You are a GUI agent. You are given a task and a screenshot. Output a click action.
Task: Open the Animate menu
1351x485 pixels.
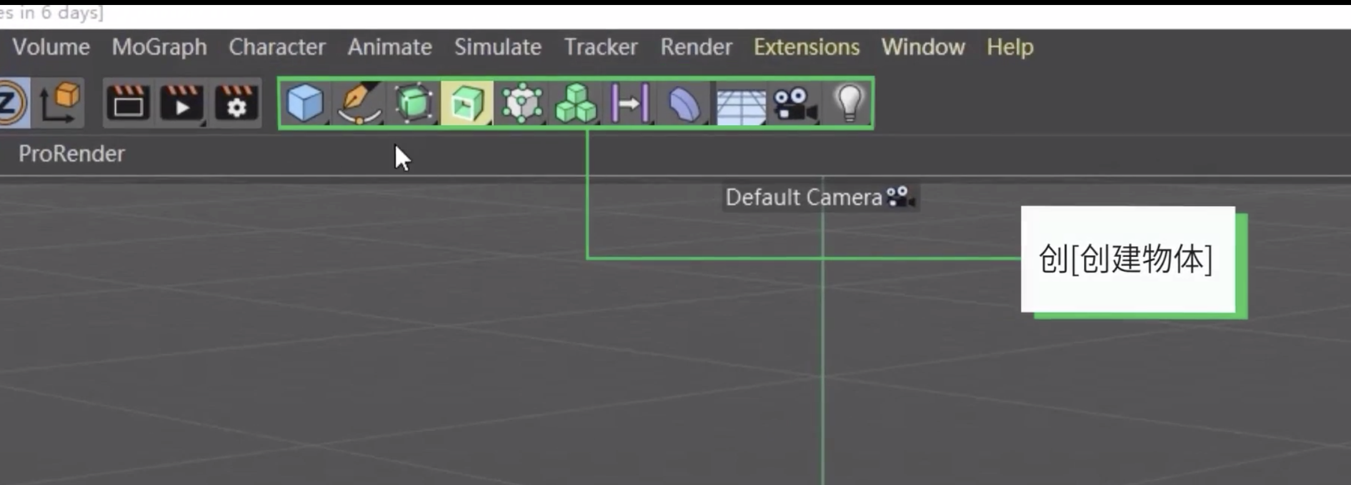(x=390, y=47)
